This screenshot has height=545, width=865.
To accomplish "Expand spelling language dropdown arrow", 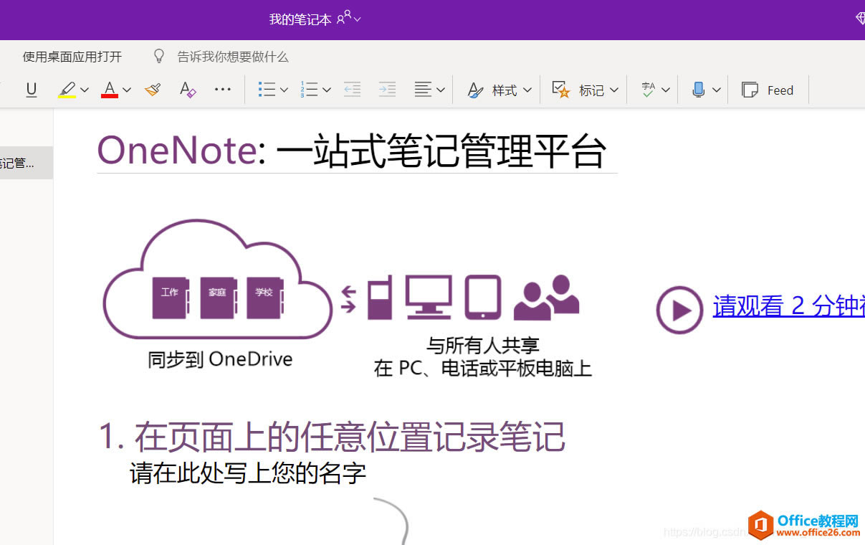I will click(666, 90).
